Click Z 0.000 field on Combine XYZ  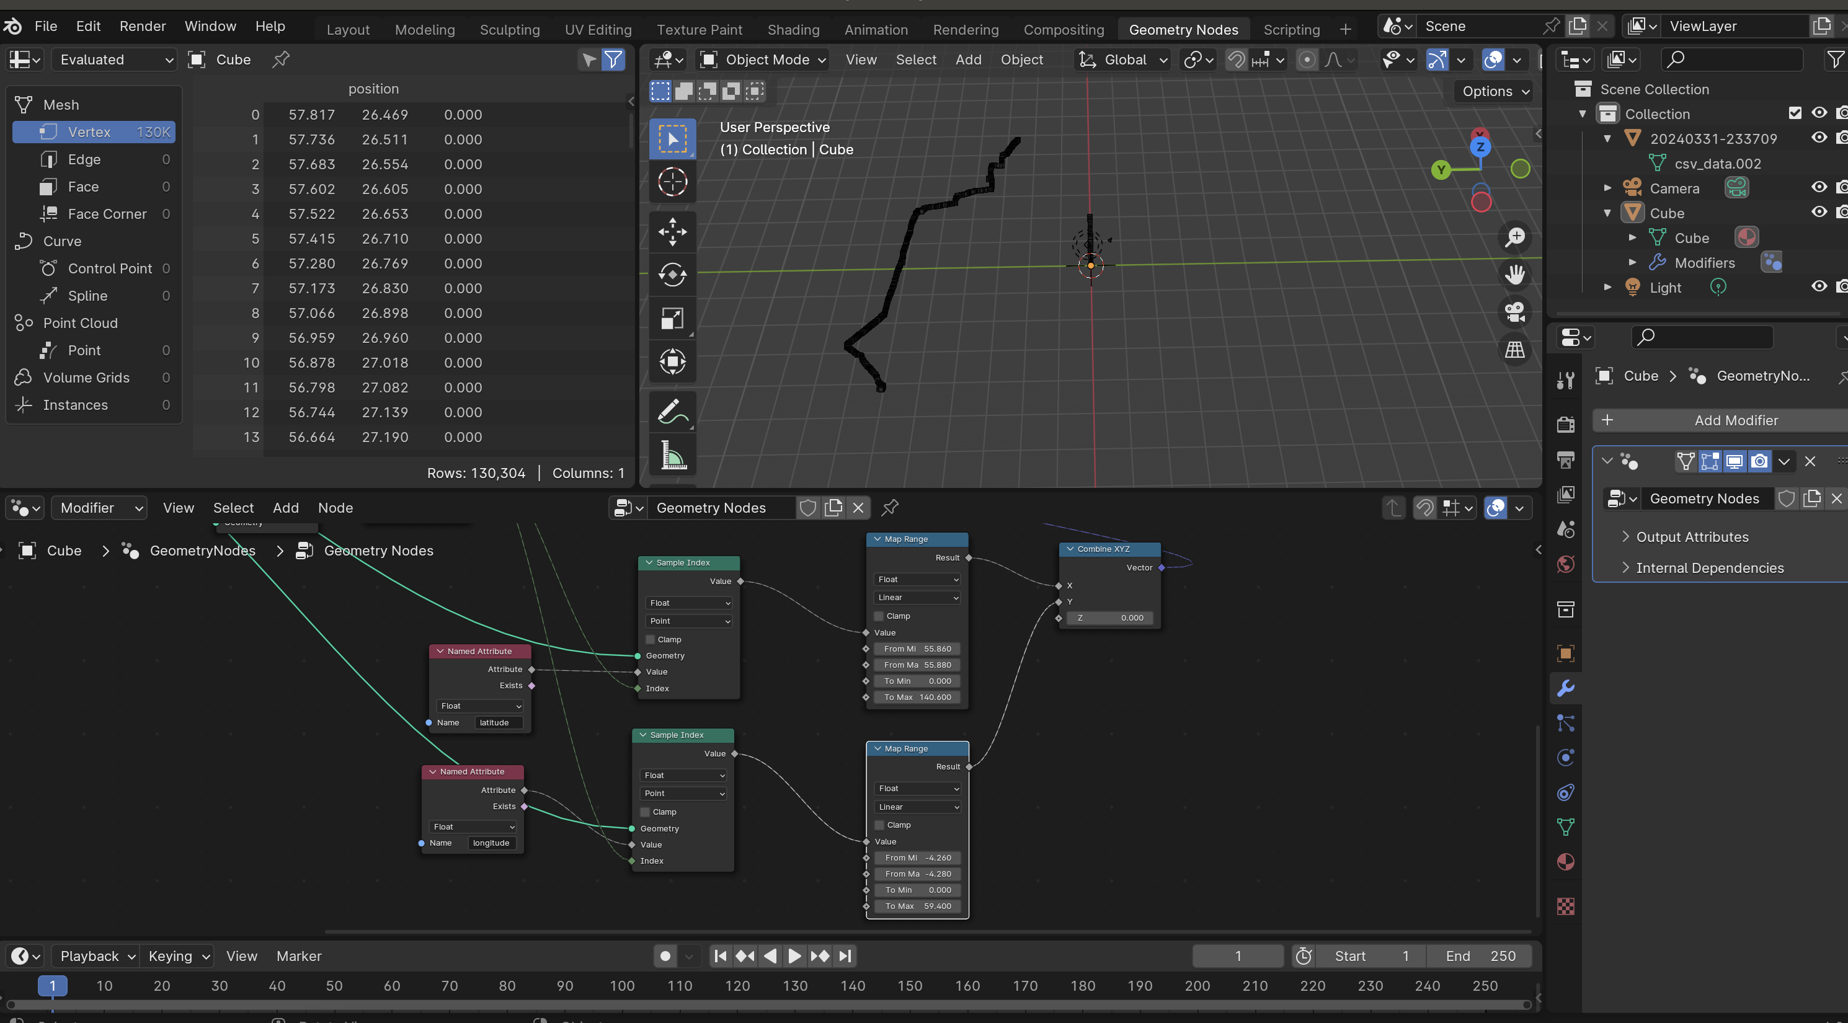(1109, 618)
